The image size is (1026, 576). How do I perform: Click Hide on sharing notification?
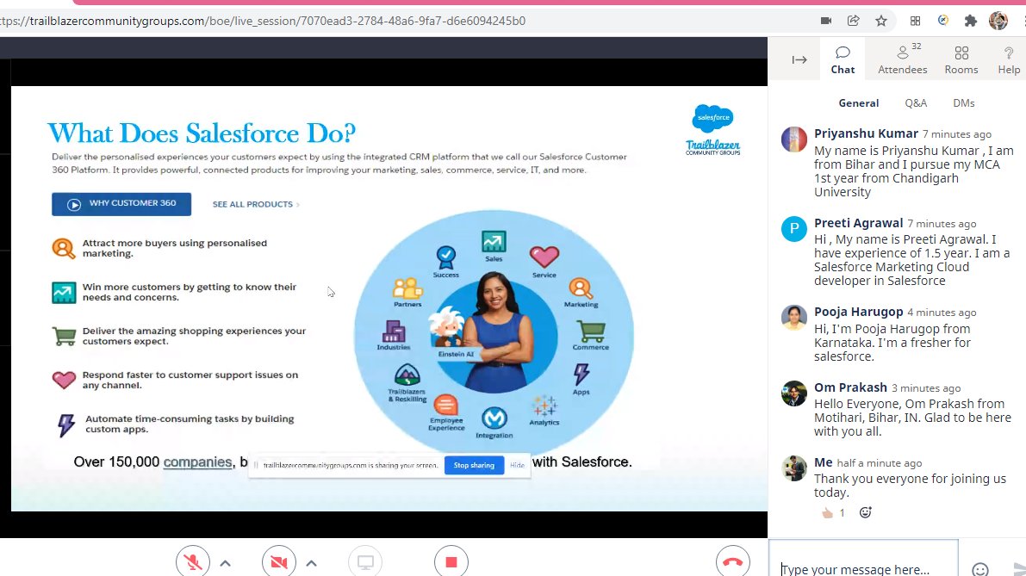pyautogui.click(x=517, y=465)
